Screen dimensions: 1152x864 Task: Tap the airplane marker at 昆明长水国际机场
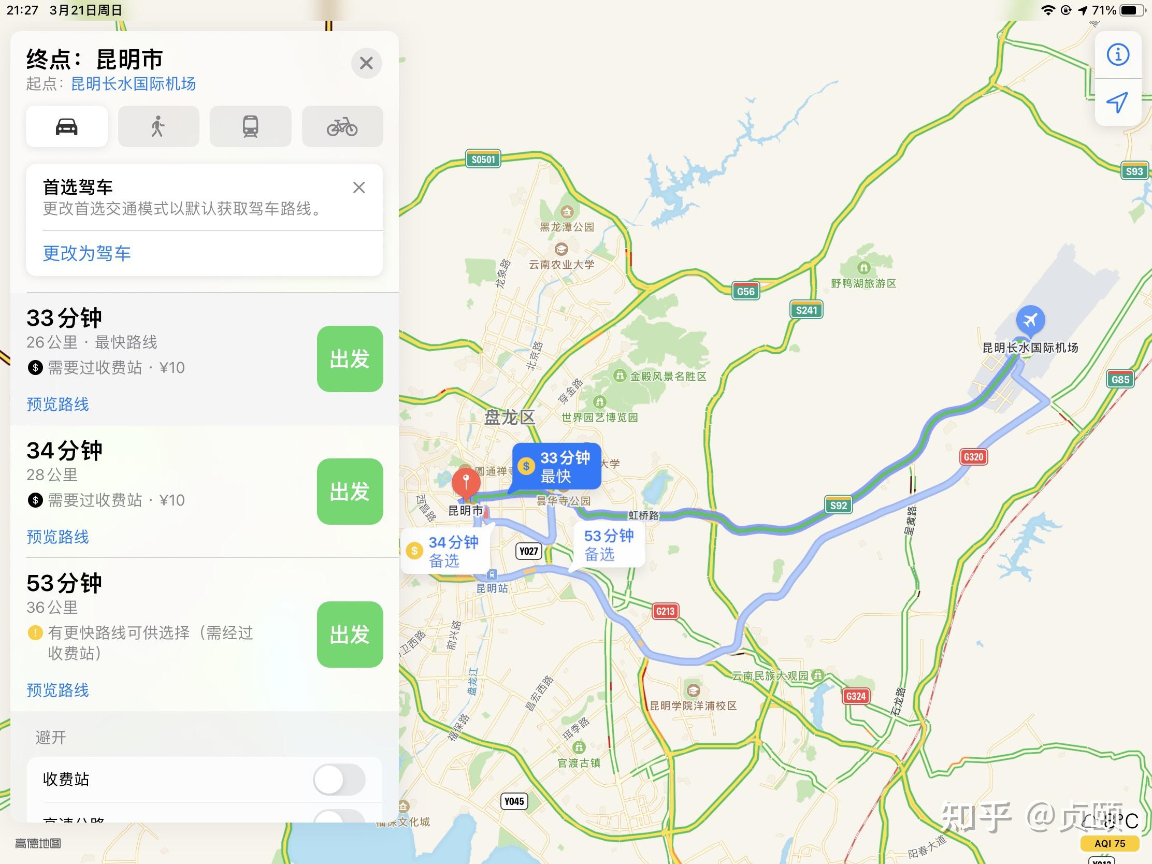coord(1030,320)
